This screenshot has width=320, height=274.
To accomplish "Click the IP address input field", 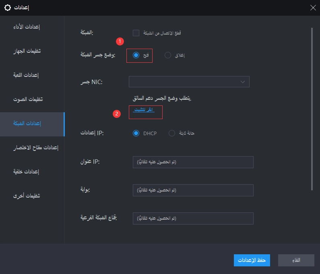I will click(x=193, y=162).
